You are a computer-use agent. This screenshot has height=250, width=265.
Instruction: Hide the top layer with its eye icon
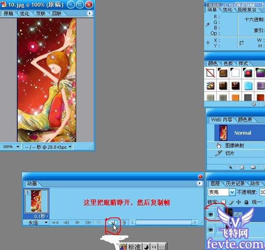tap(210, 213)
